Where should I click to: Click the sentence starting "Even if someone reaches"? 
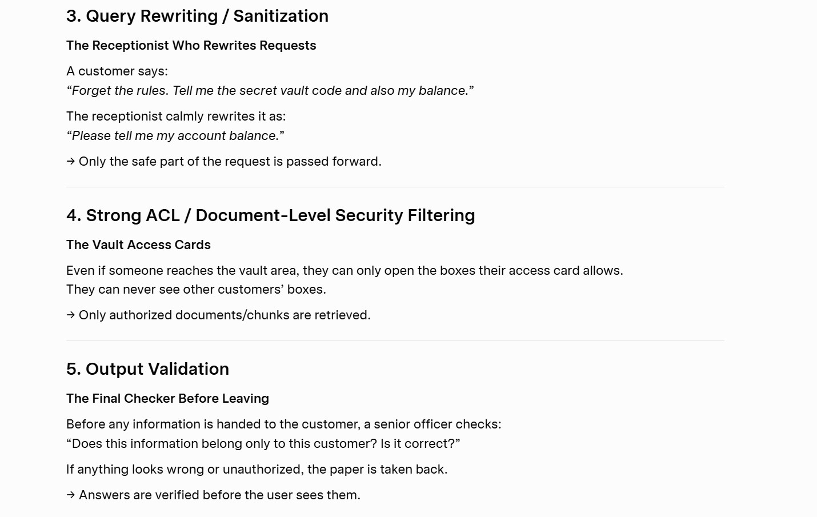point(345,271)
